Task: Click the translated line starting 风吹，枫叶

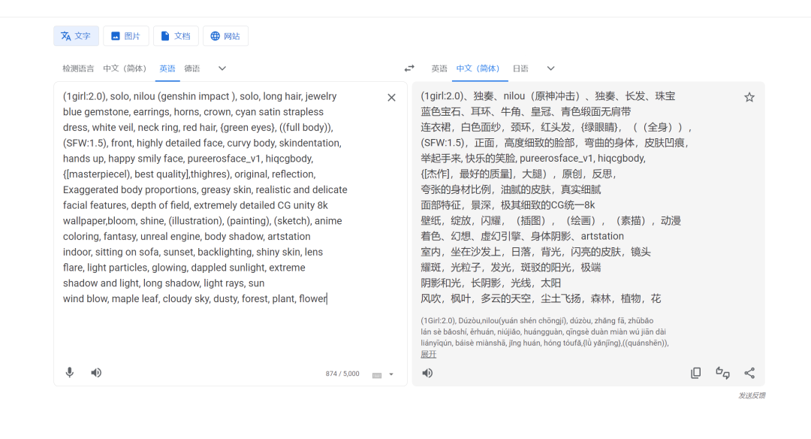Action: point(541,298)
